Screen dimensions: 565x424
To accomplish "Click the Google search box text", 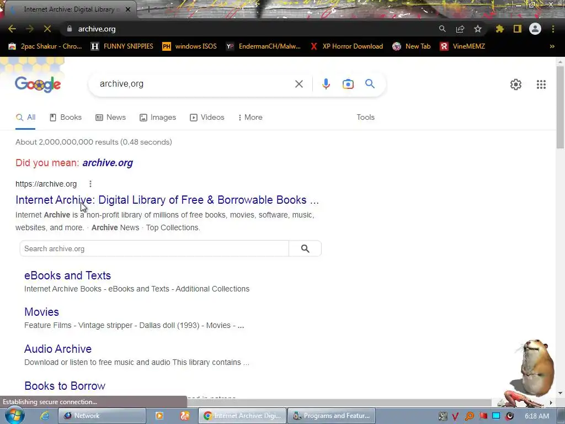I will point(121,84).
